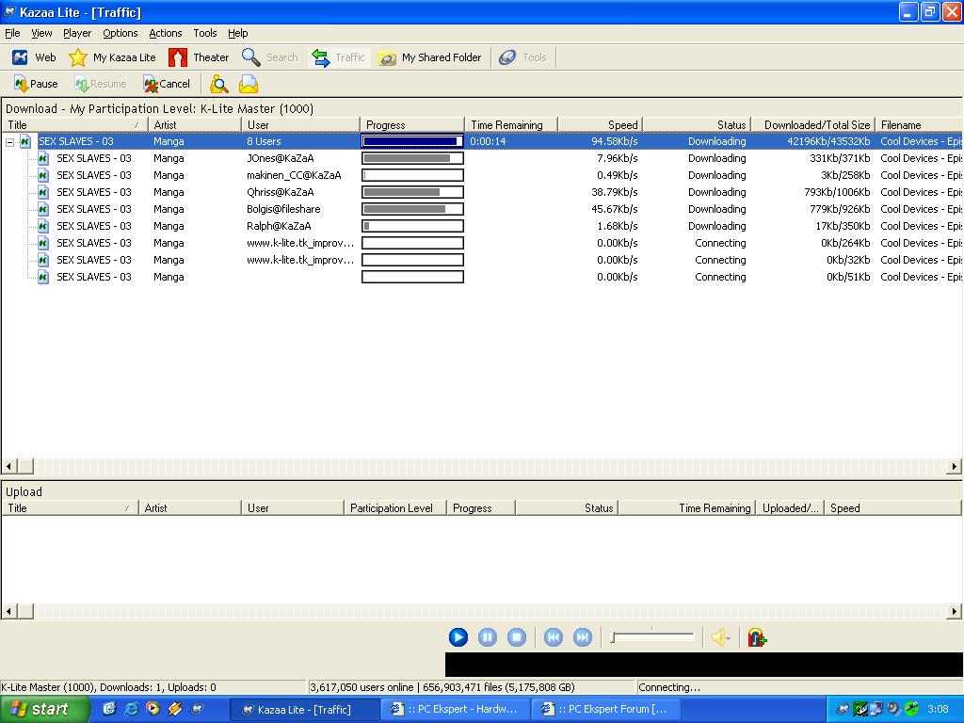The image size is (964, 723).
Task: Switch to PC Ekspert Forum taskbar window
Action: 605,709
